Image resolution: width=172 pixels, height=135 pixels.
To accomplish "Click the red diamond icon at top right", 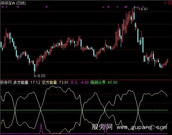I will 165,3.
